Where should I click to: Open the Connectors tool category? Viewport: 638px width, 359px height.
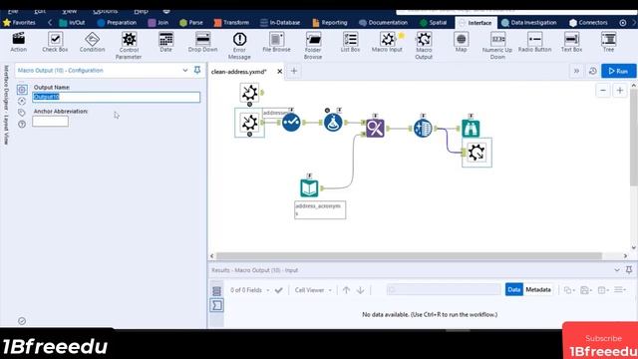pyautogui.click(x=588, y=22)
